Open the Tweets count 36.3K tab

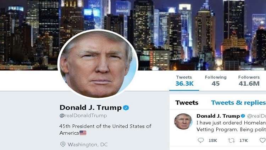coord(184,81)
